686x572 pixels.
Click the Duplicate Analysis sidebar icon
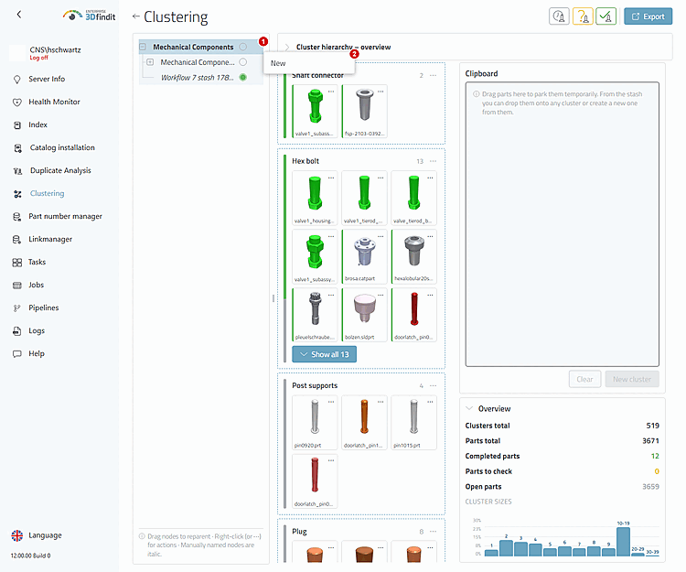tap(17, 170)
